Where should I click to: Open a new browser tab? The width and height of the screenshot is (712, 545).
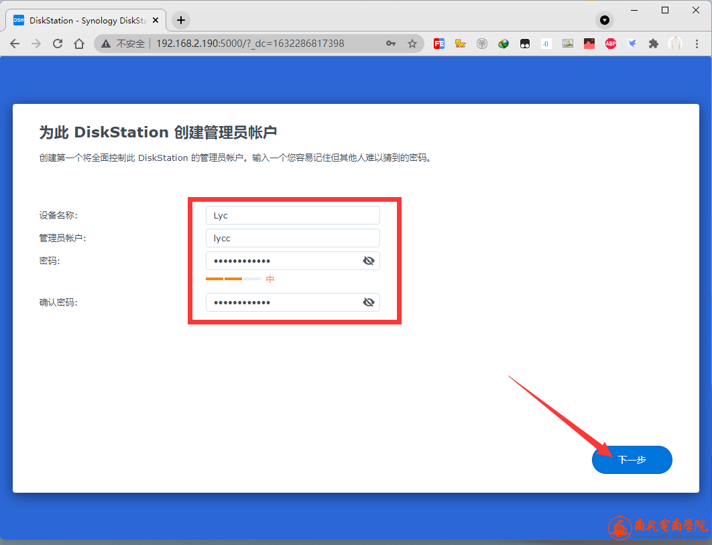click(181, 20)
